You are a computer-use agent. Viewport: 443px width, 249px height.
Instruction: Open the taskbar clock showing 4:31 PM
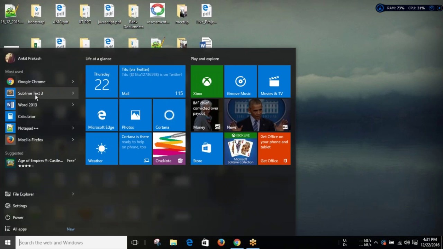430,242
